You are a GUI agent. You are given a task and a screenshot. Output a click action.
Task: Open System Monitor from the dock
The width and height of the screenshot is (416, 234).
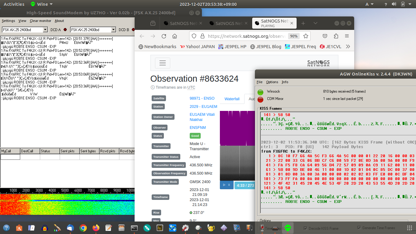pos(160,228)
